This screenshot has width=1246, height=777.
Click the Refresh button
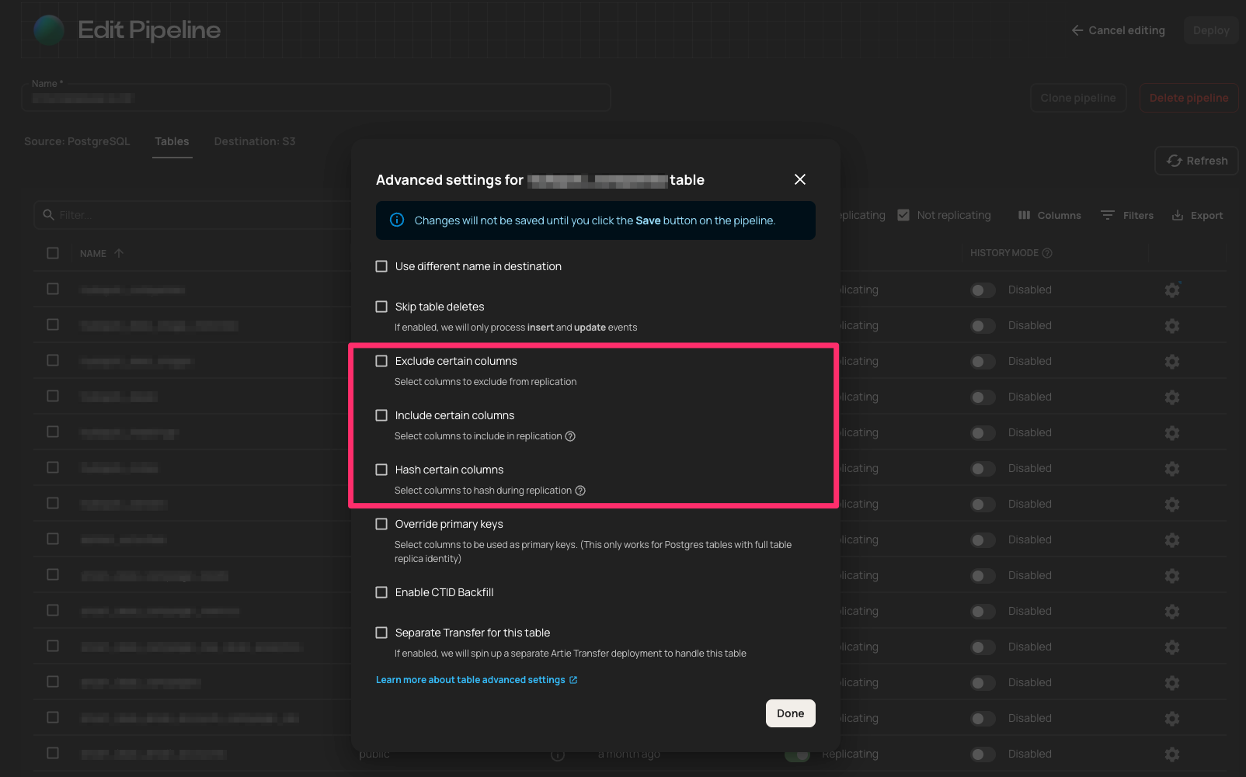coord(1196,161)
